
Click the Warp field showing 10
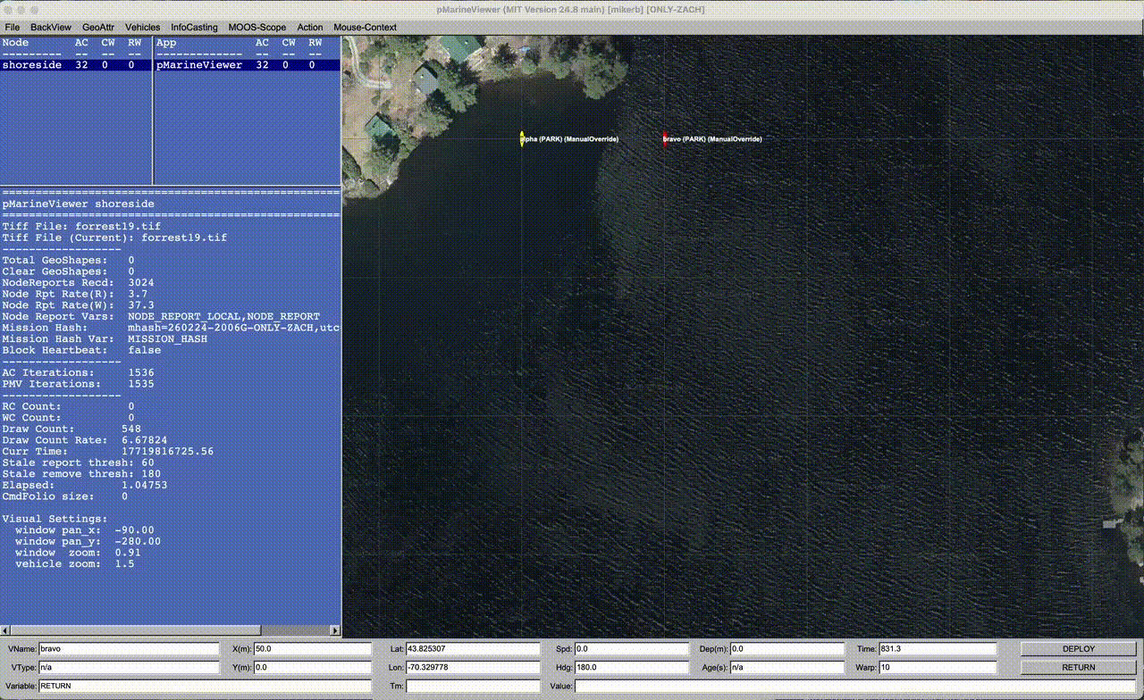pyautogui.click(x=938, y=667)
